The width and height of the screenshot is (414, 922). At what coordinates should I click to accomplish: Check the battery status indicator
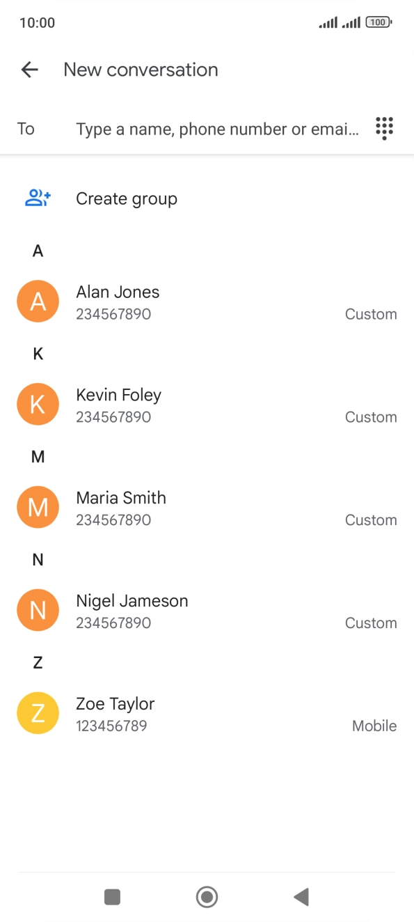378,22
